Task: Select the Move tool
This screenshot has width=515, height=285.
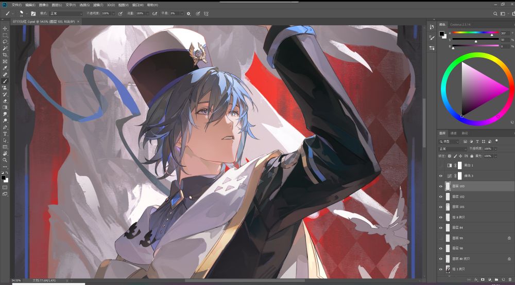Action: click(x=5, y=29)
